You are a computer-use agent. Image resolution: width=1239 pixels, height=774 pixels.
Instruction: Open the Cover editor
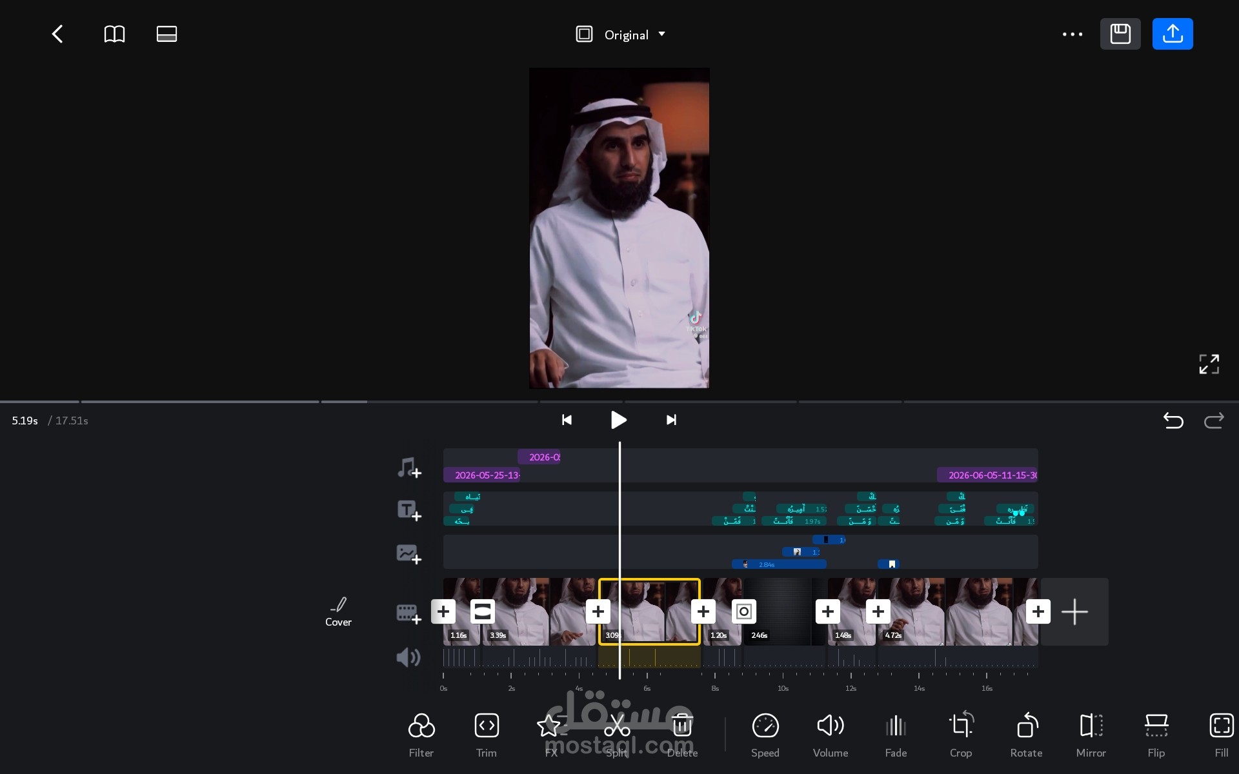click(338, 611)
